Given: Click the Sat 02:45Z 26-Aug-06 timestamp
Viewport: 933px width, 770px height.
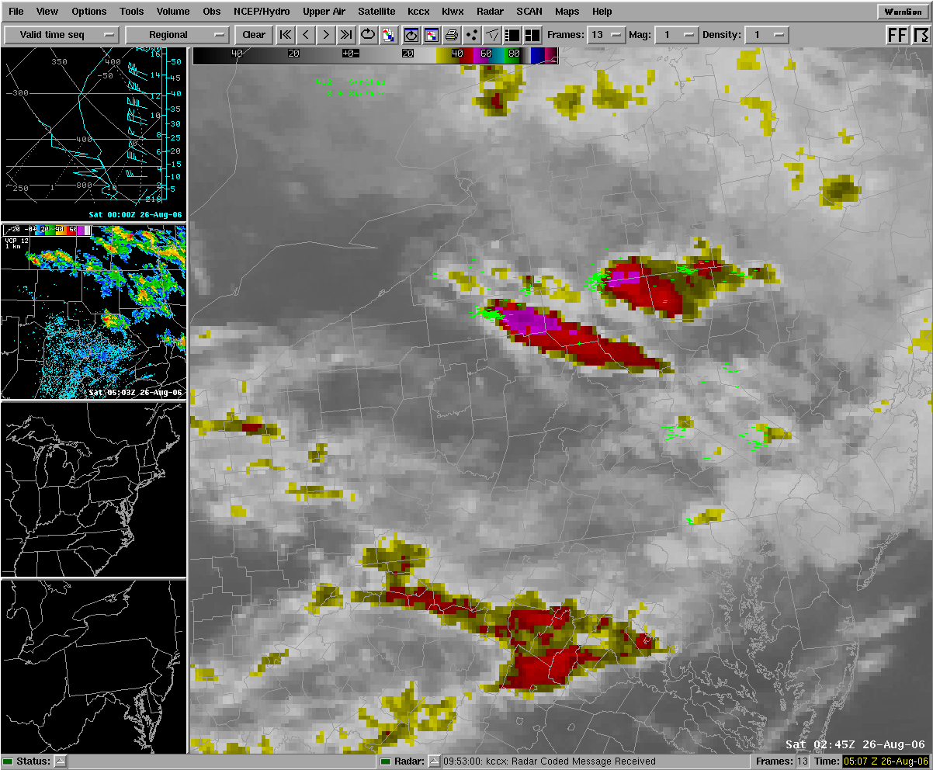Looking at the screenshot, I should point(855,744).
